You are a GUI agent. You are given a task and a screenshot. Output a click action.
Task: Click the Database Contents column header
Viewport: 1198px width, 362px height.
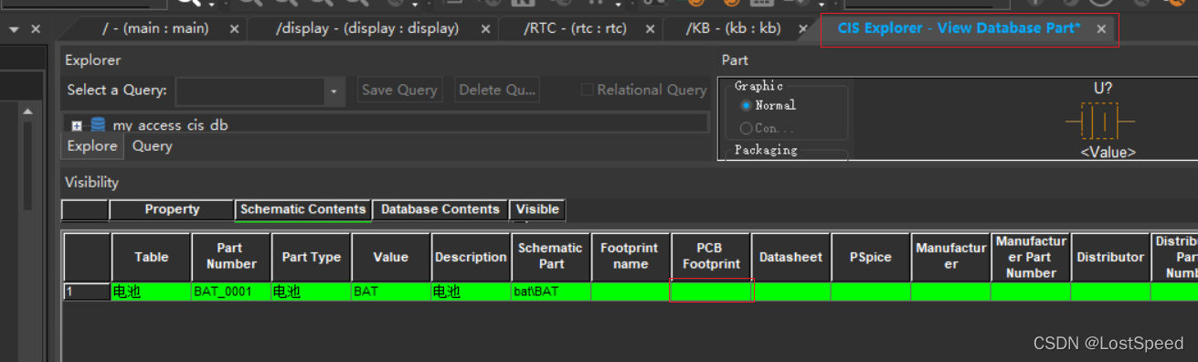[x=440, y=209]
